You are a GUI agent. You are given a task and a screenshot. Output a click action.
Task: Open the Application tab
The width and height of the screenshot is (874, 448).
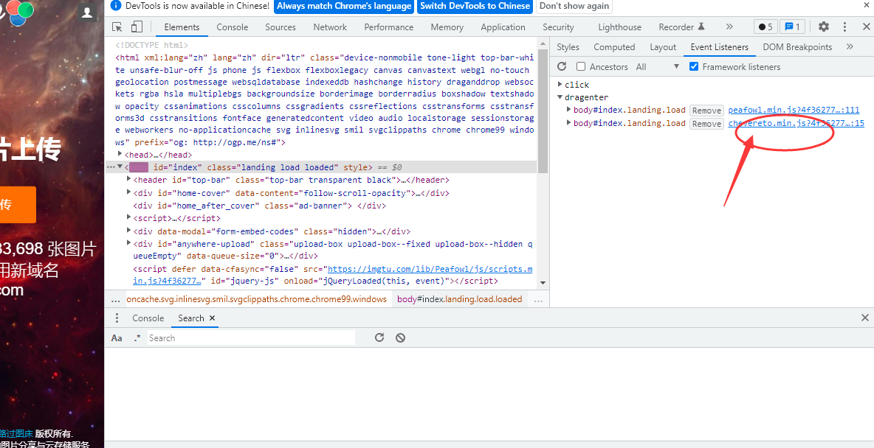(503, 27)
